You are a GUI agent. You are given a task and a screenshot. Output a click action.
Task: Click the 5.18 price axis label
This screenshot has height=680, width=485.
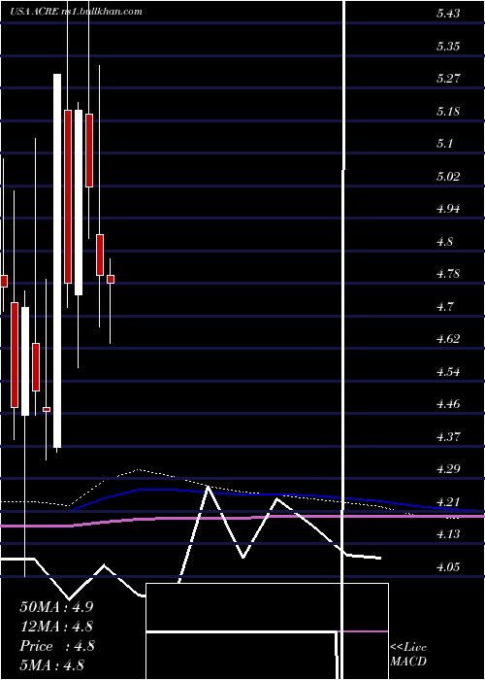tap(448, 111)
